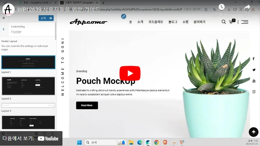Click the black scroll-to-top arrow button
The width and height of the screenshot is (260, 146).
[254, 132]
